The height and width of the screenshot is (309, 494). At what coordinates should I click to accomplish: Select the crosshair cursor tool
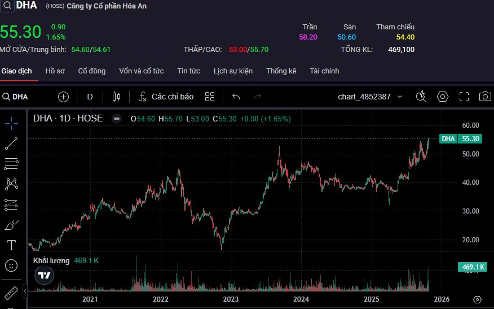11,123
